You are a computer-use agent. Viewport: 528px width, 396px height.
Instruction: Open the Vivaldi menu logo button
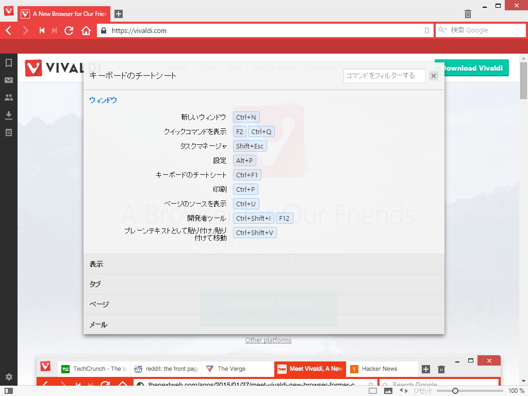[x=9, y=11]
